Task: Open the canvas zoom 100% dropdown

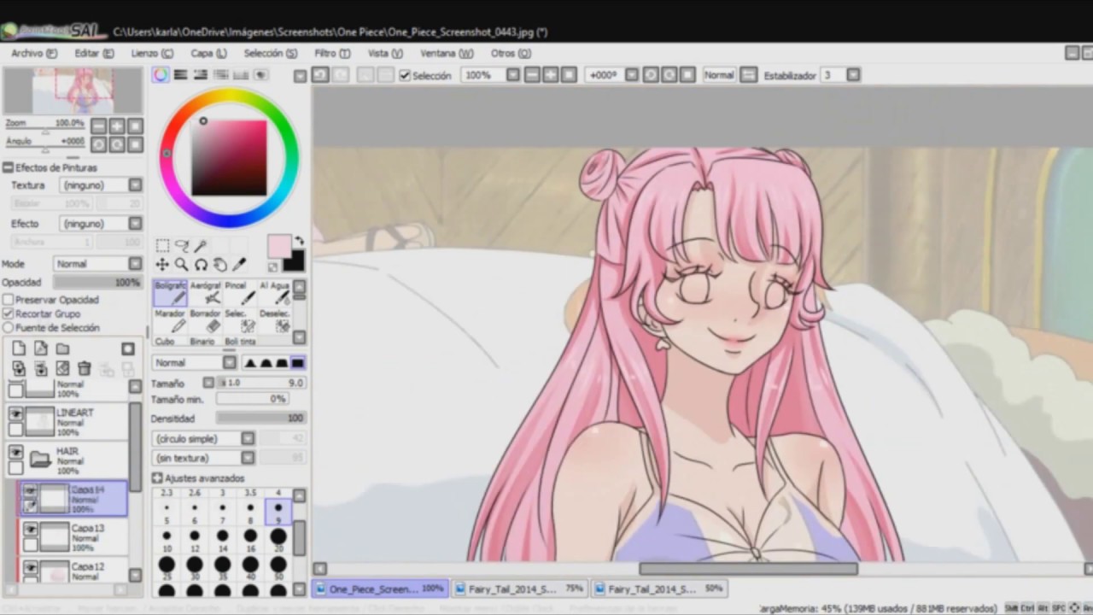Action: (x=512, y=75)
